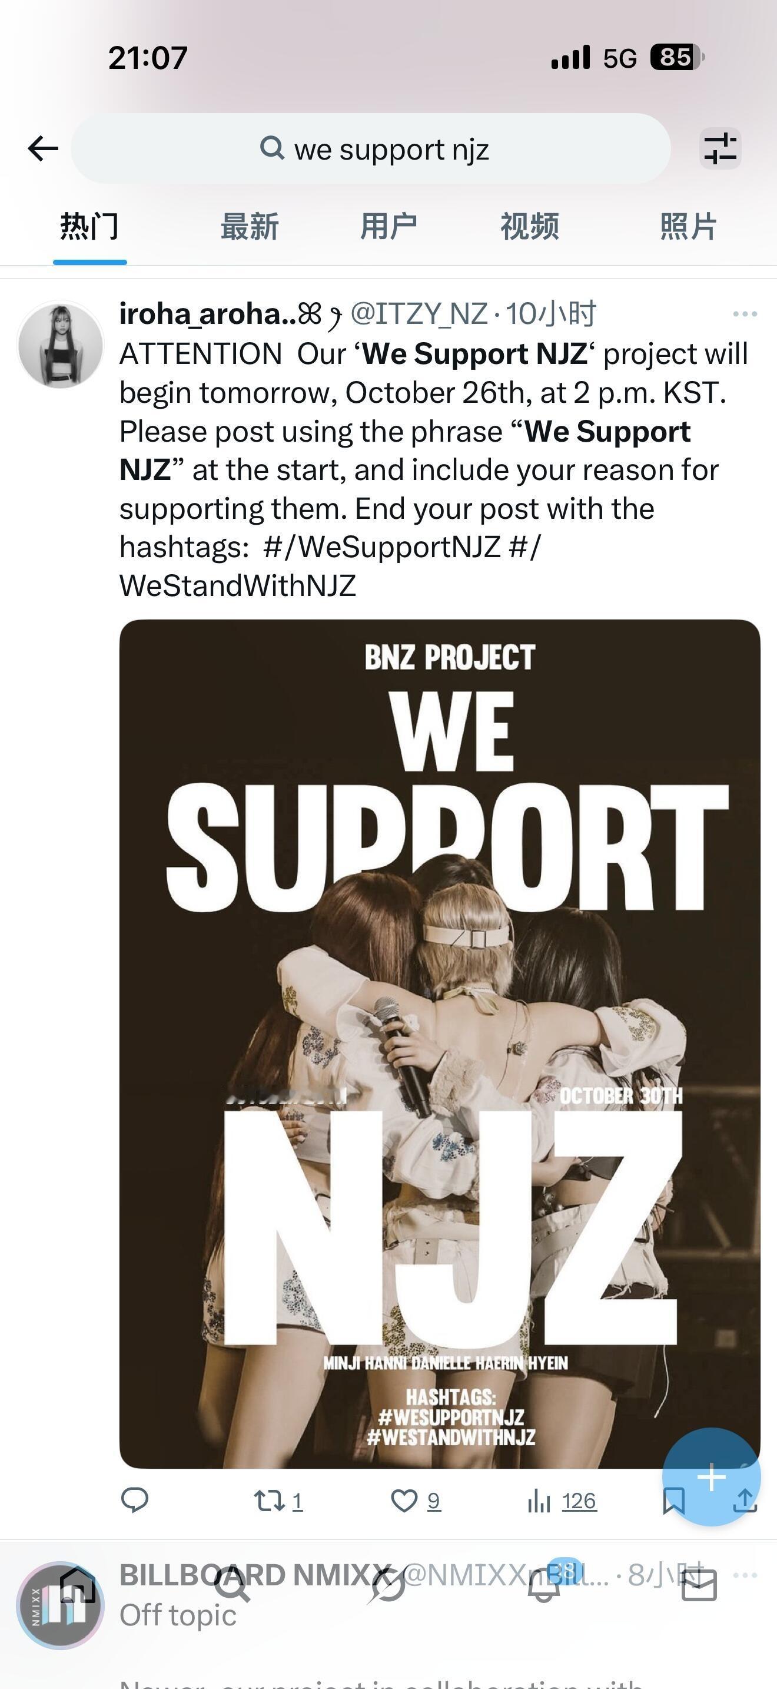Tap the back arrow icon
The image size is (777, 1689).
click(43, 148)
